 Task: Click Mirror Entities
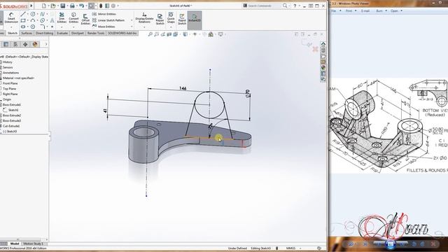click(x=104, y=14)
